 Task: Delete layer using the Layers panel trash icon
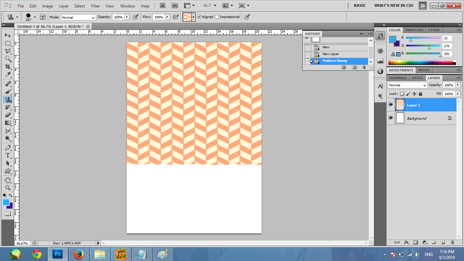tap(452, 242)
